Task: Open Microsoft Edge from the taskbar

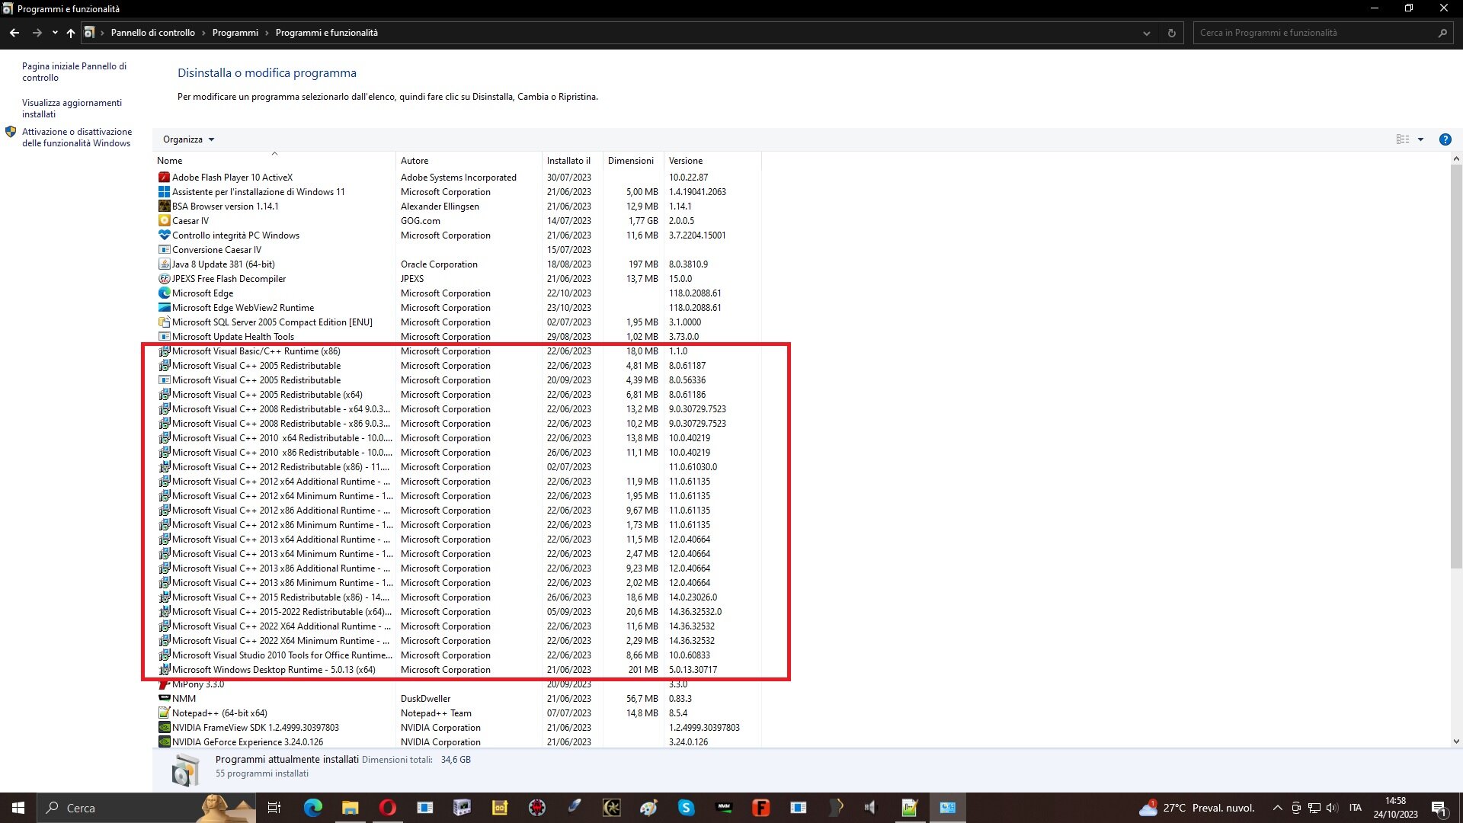Action: (x=312, y=807)
